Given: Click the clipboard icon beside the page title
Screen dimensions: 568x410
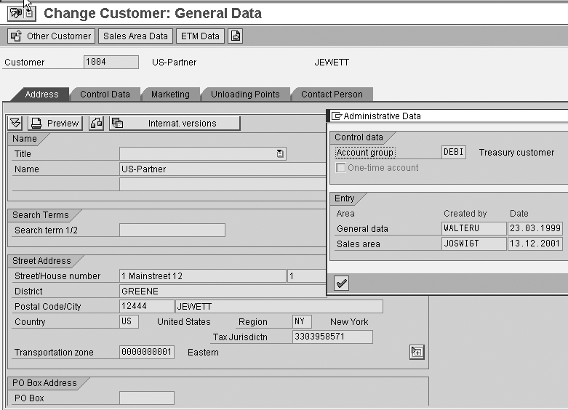Looking at the screenshot, I should point(29,13).
